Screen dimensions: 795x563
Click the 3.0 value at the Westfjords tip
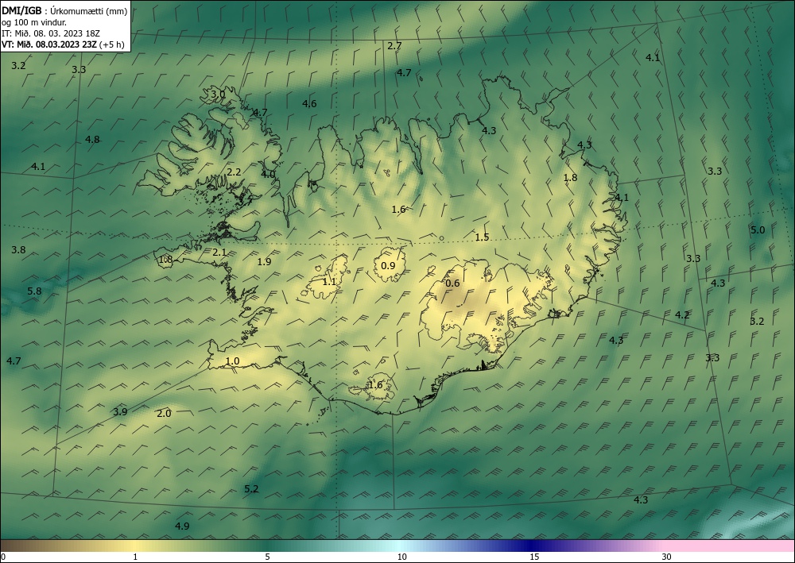point(218,94)
